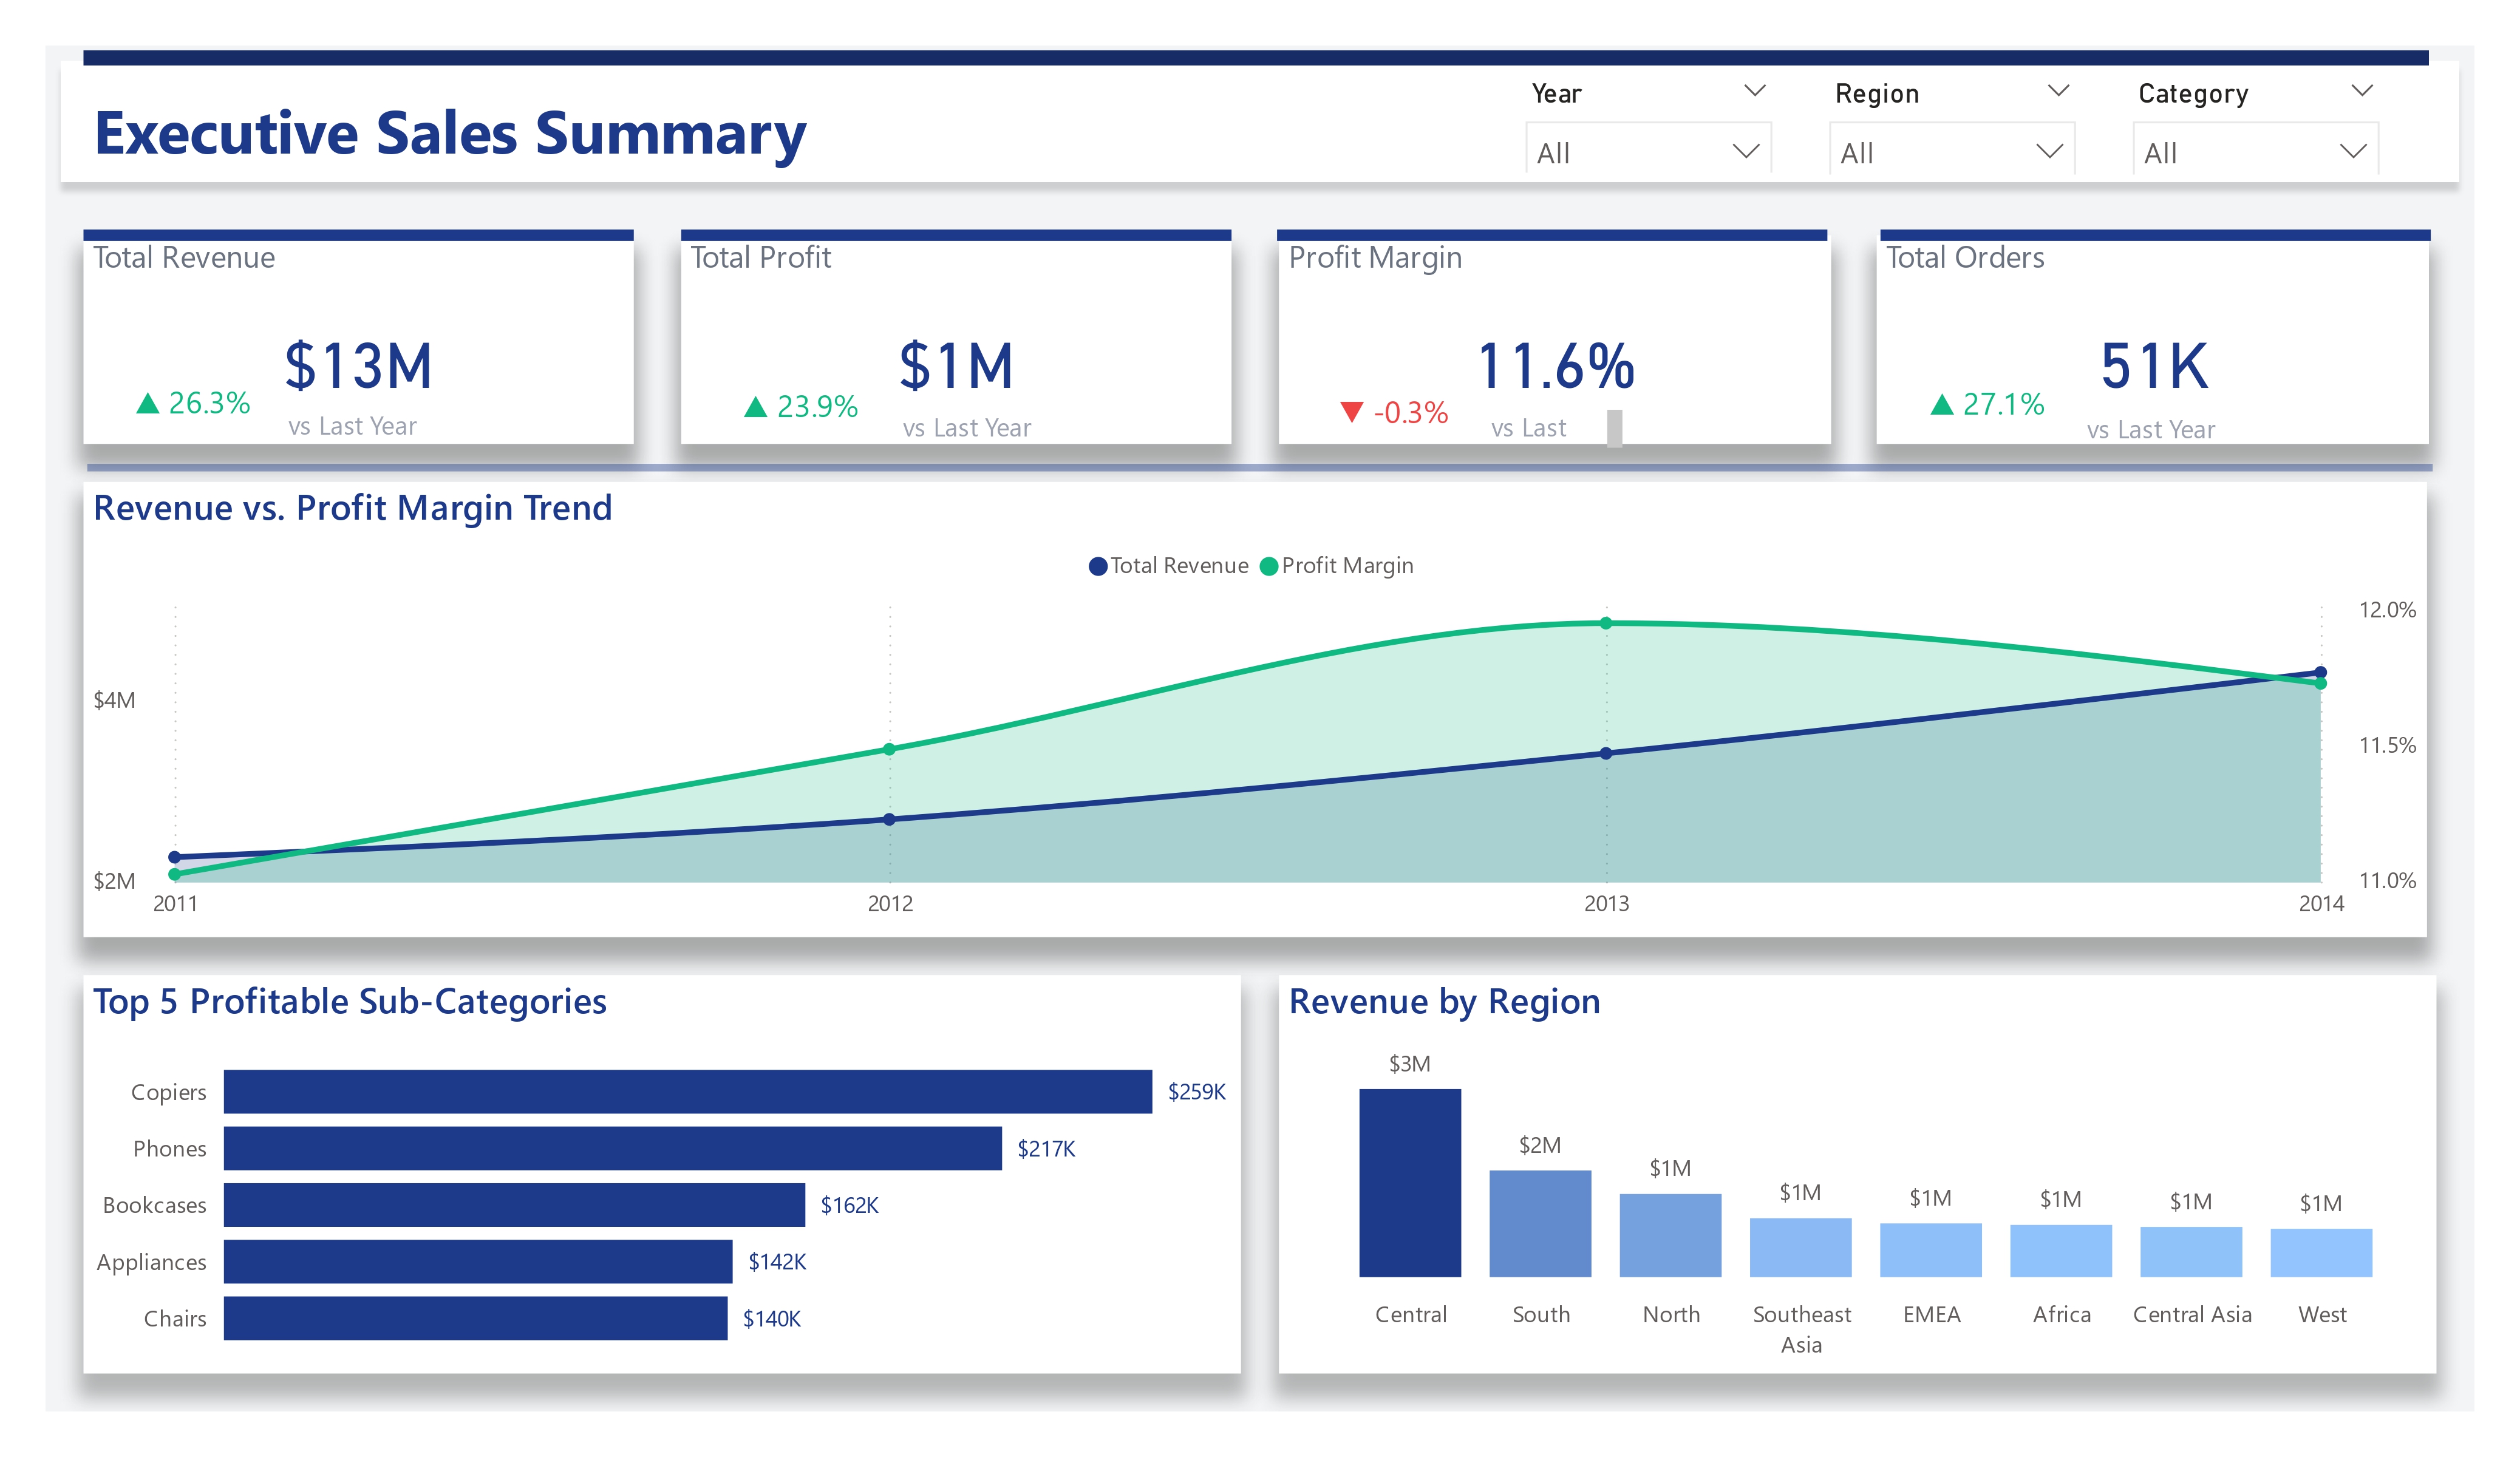Click the $13M Total Revenue value
The image size is (2520, 1457).
(x=358, y=366)
